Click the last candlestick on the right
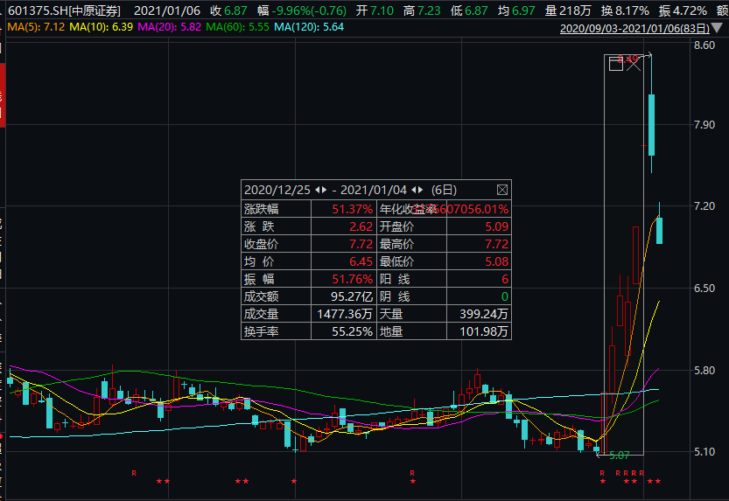The width and height of the screenshot is (729, 501). click(660, 230)
